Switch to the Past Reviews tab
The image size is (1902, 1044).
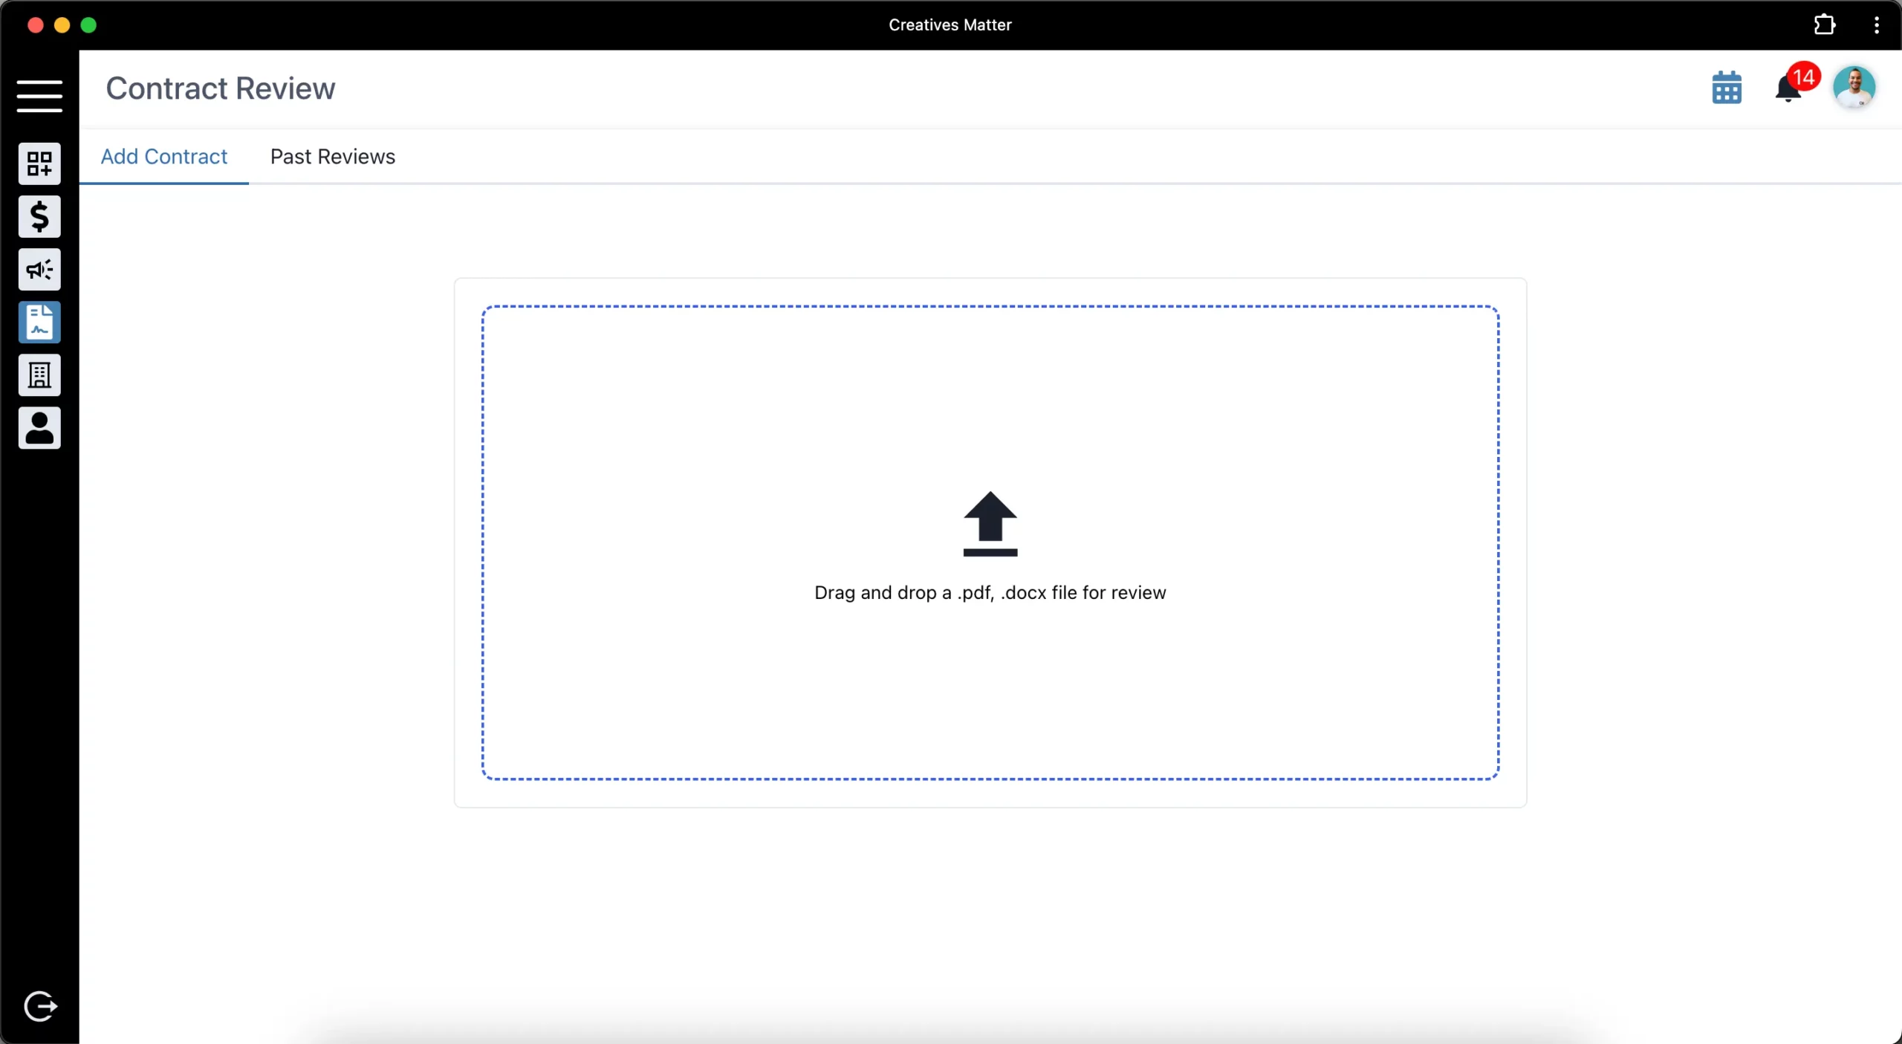(x=333, y=157)
